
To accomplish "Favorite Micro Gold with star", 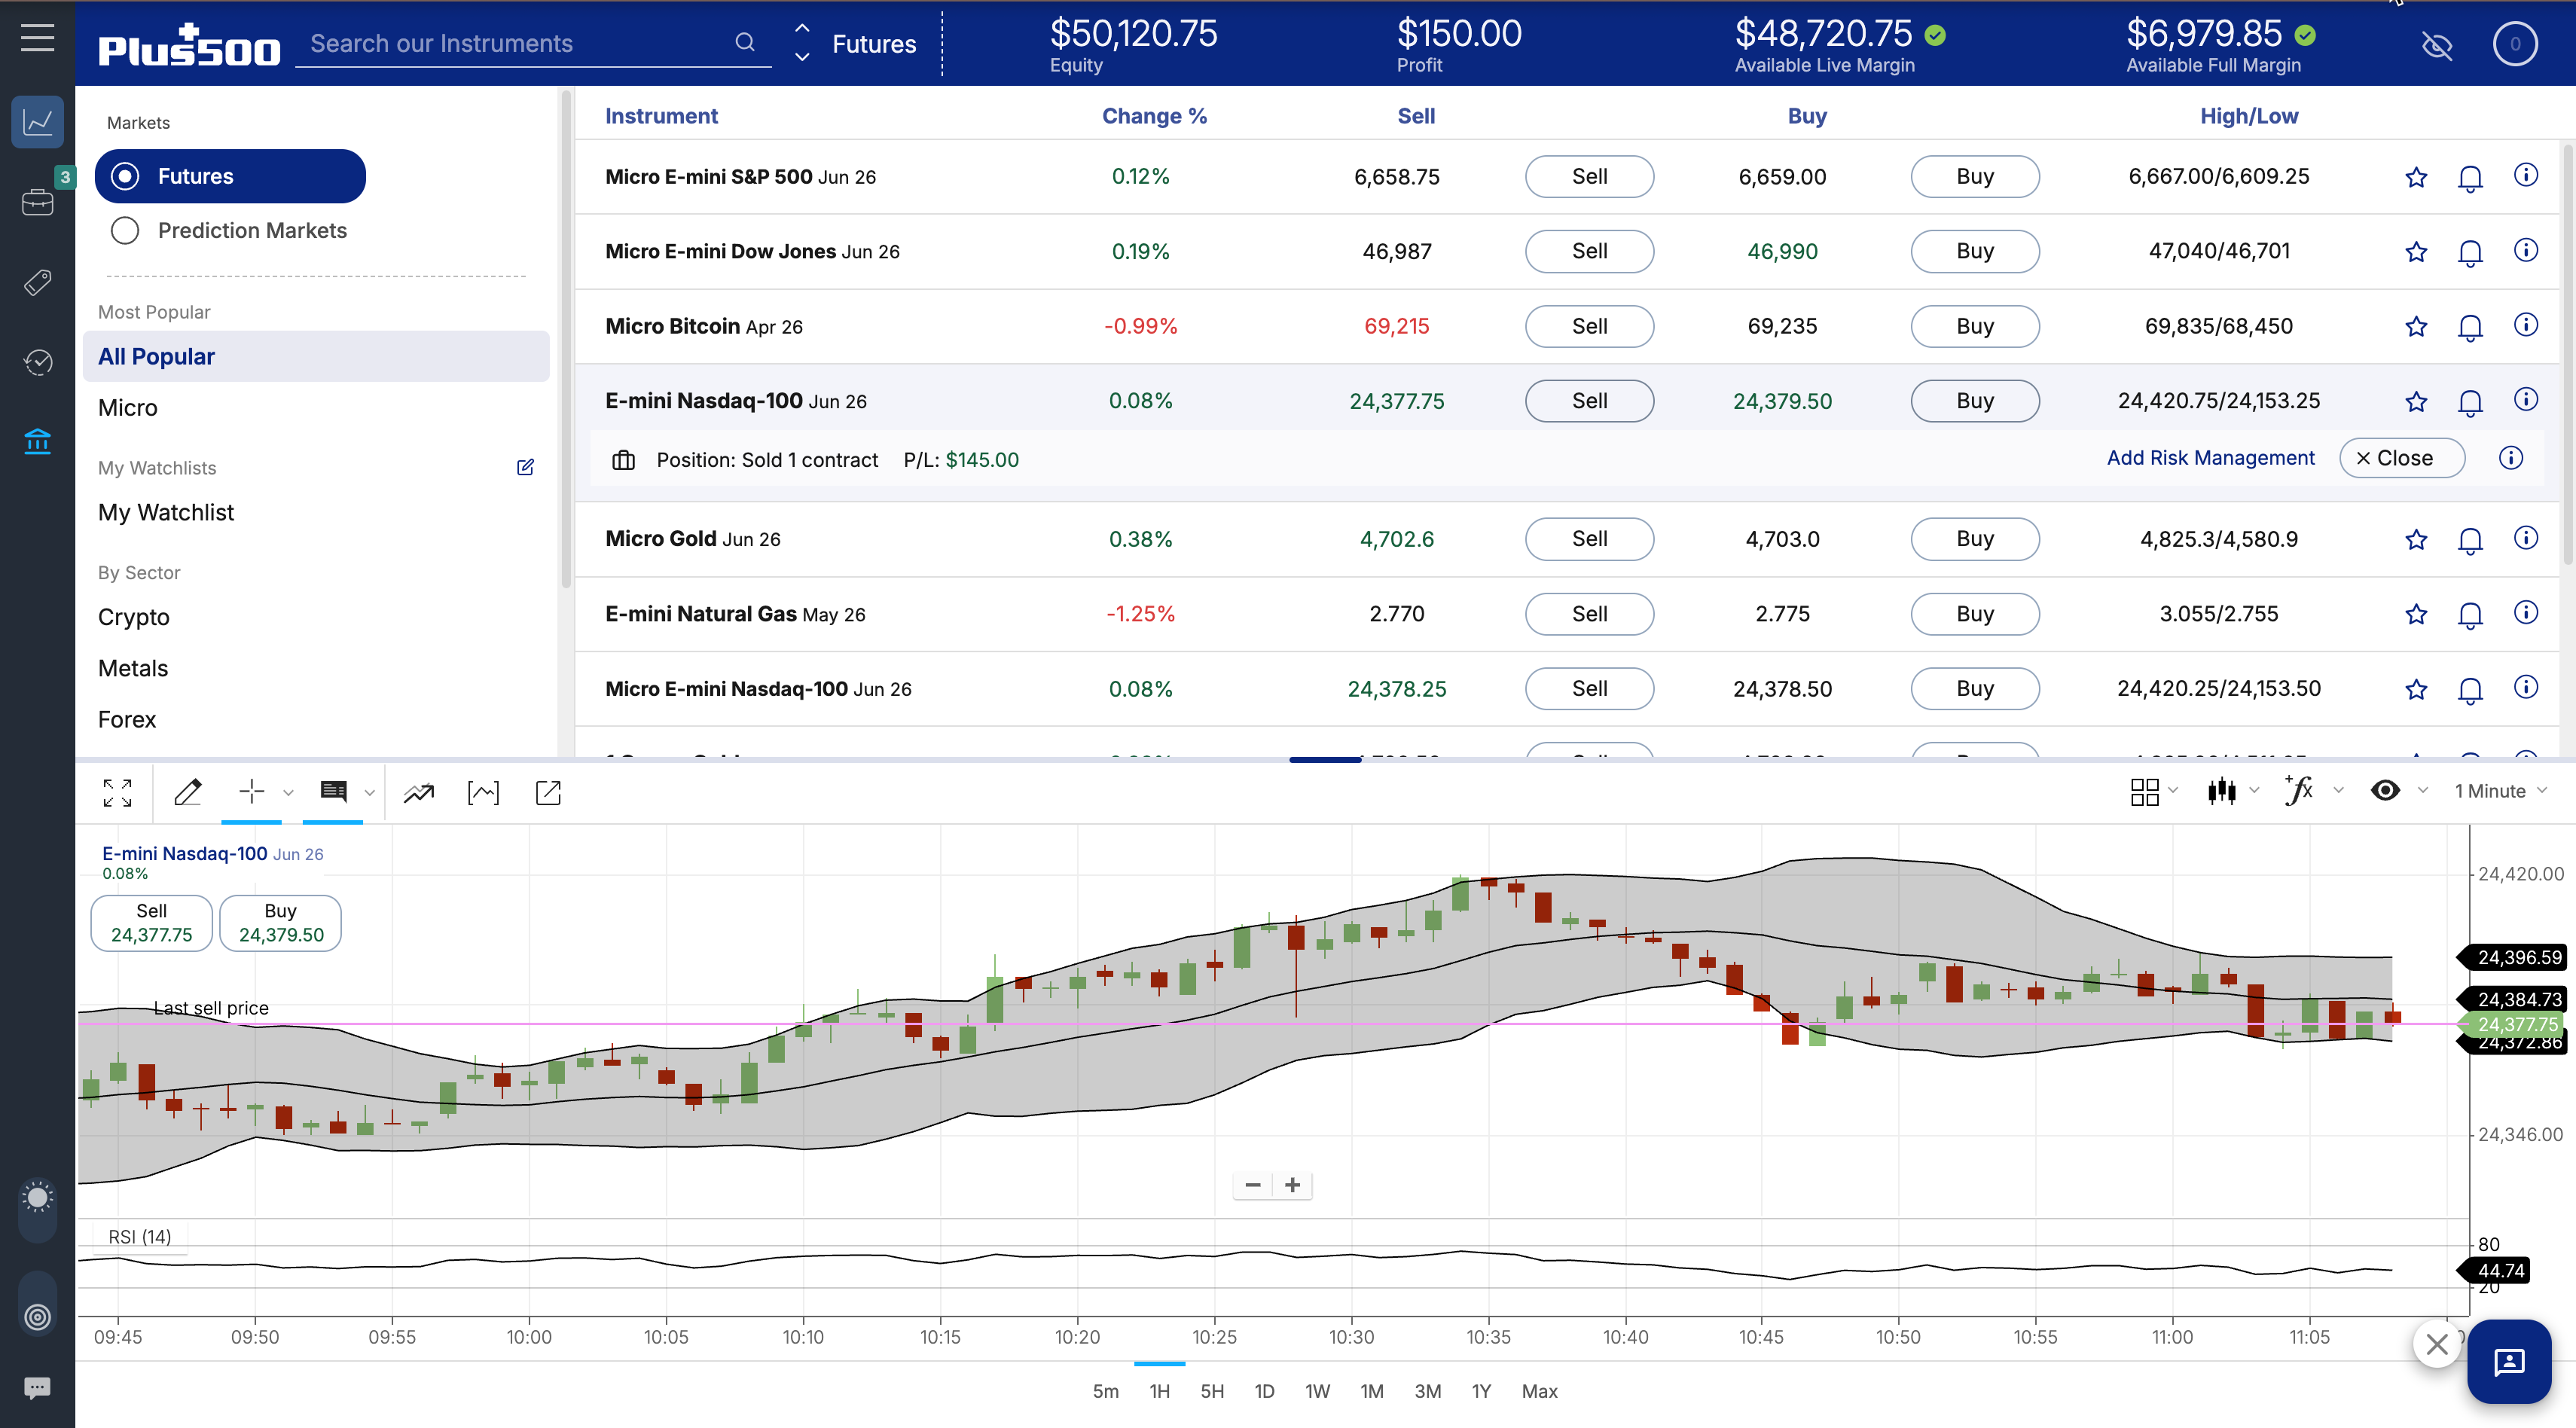I will point(2416,540).
